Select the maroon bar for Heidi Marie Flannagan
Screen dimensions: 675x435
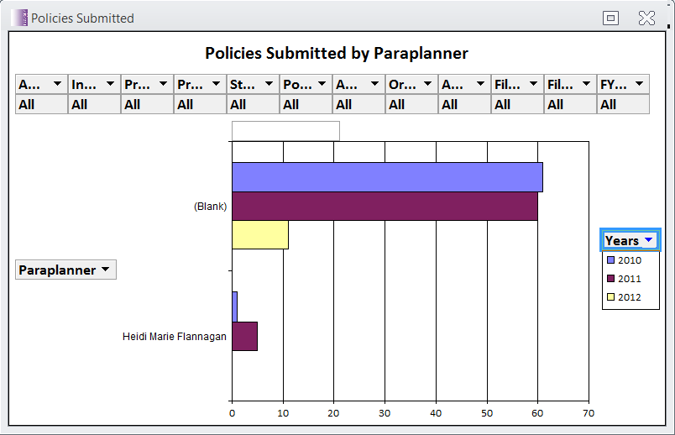(244, 336)
